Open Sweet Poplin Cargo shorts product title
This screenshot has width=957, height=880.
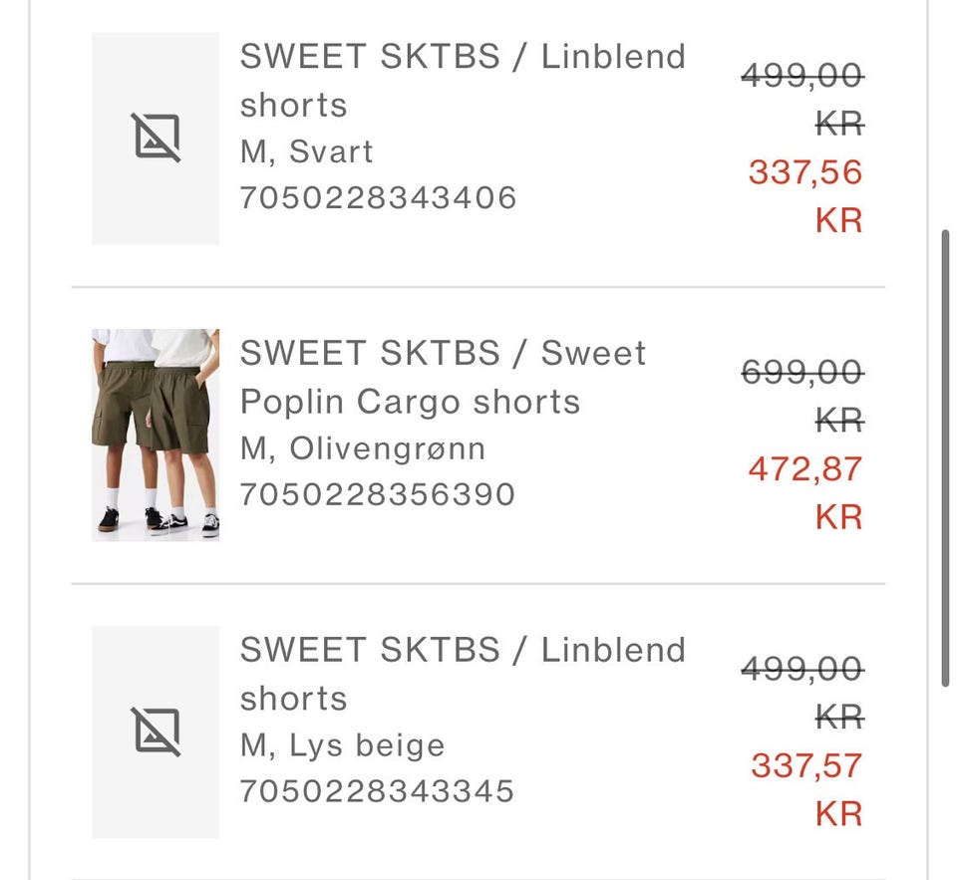(443, 377)
